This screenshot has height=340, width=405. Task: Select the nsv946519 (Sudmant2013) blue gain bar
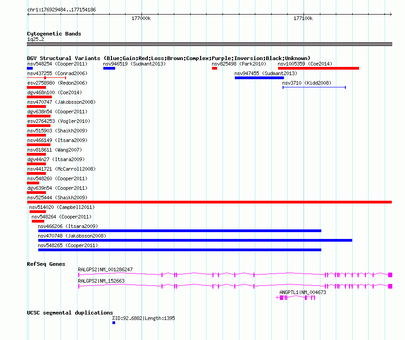109,68
